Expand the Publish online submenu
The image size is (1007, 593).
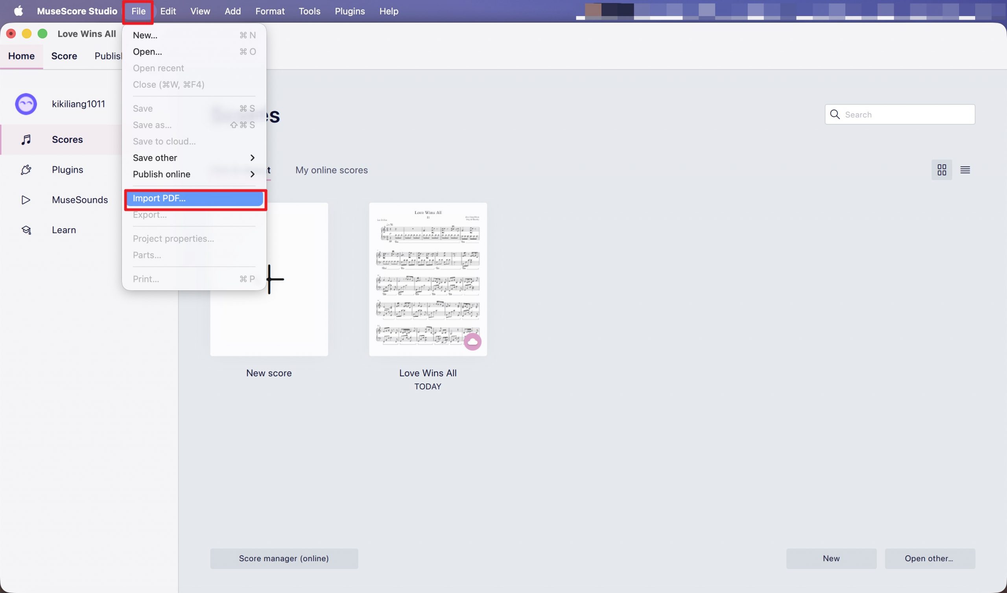194,174
